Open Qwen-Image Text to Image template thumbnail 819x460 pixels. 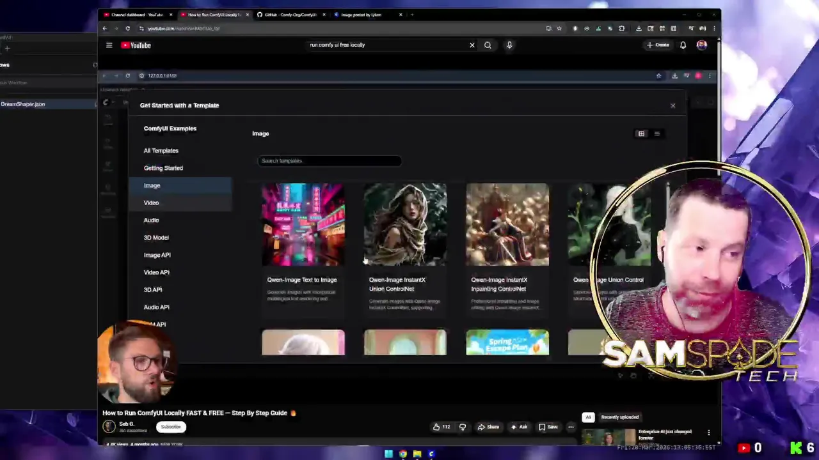pos(303,224)
